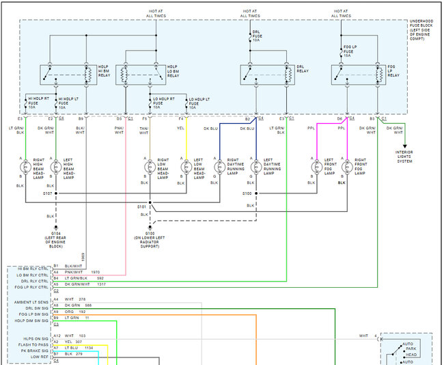Viewport: 444px width, 365px height.
Task: Select wire label BLK 279
Action: pos(73,354)
